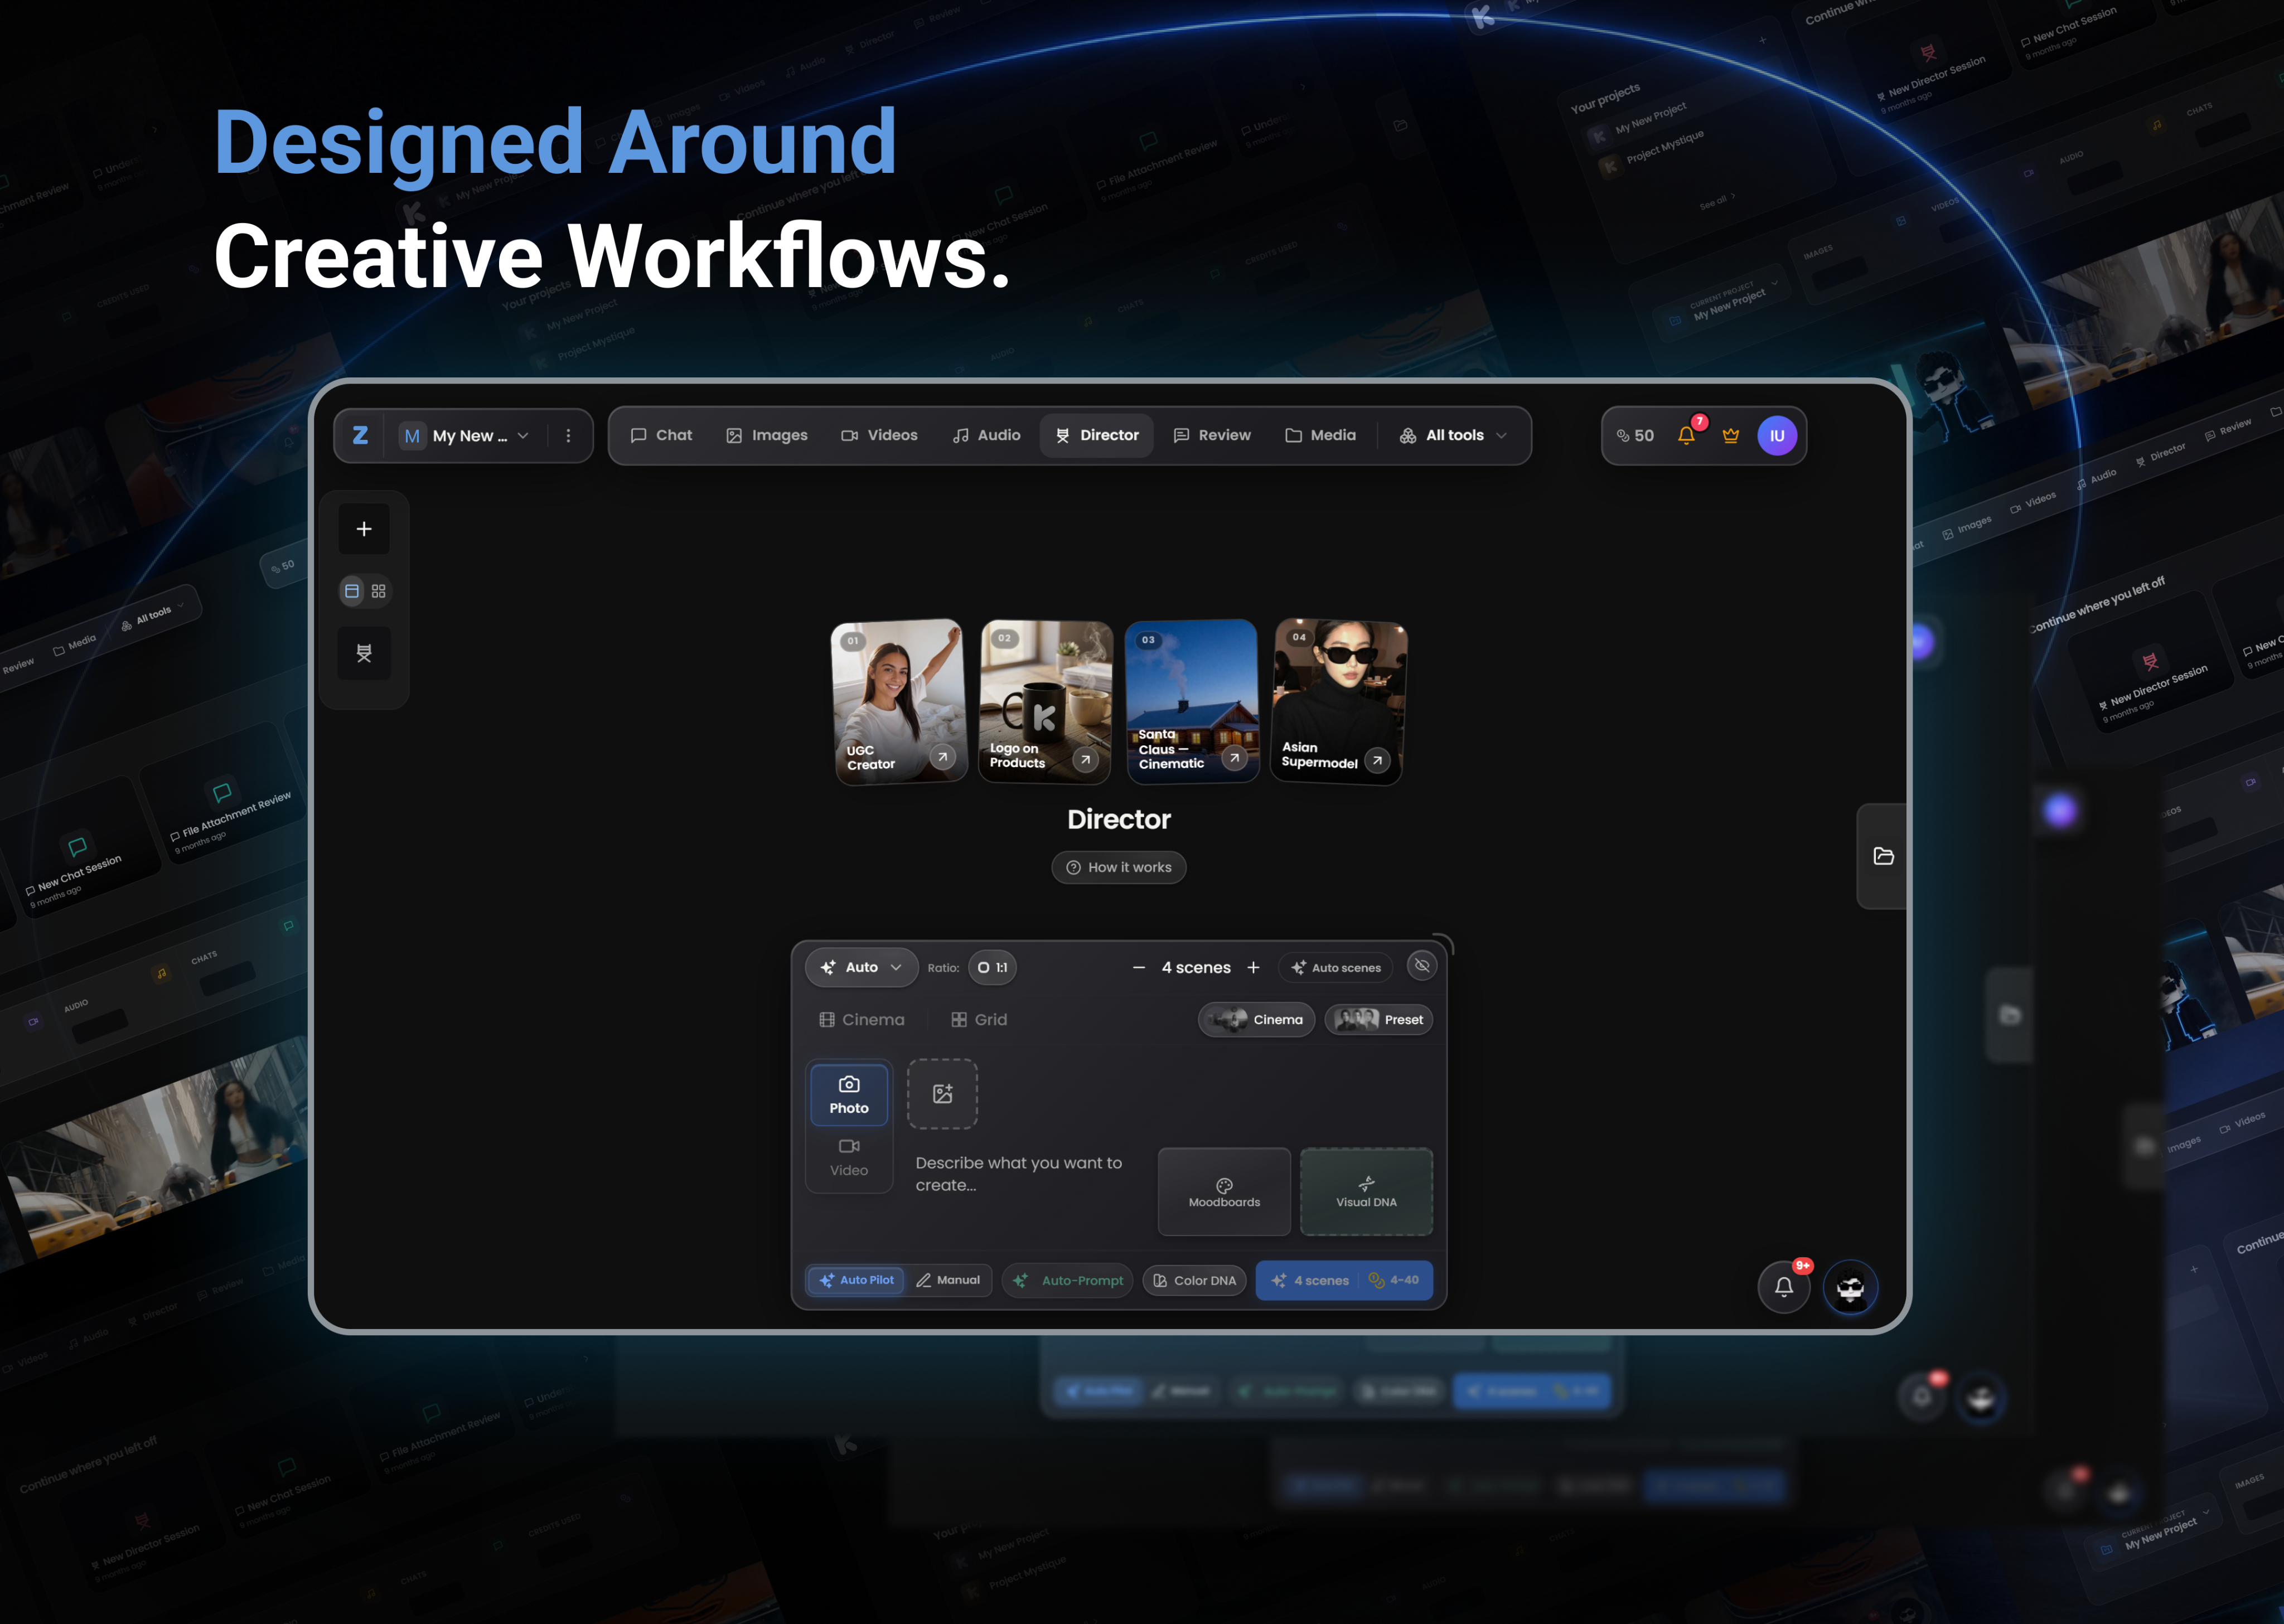Click the crown upgrade icon

click(x=1731, y=435)
